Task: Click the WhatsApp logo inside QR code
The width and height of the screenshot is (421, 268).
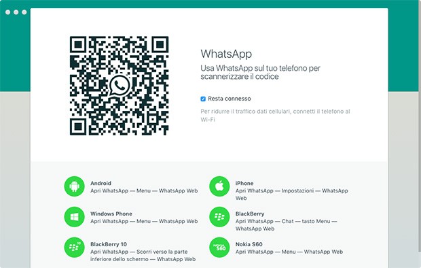Action: click(120, 86)
